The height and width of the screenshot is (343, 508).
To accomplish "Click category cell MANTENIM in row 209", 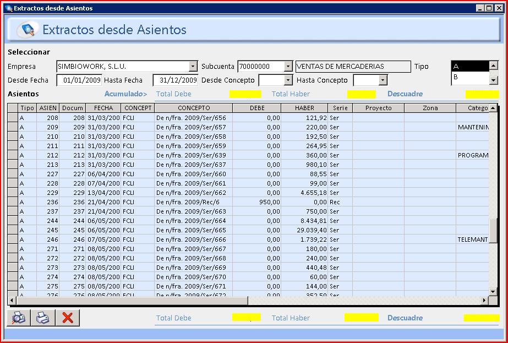I will click(473, 127).
